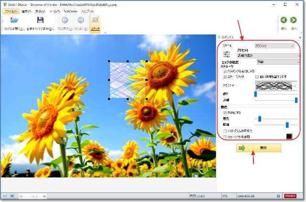Screen dimensions: 306x202
Task: Click the red PROMO button
Action: (x=290, y=196)
